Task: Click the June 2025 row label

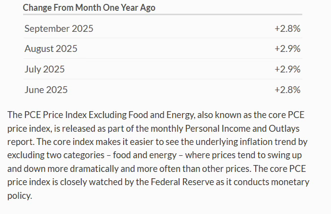Action: (46, 90)
